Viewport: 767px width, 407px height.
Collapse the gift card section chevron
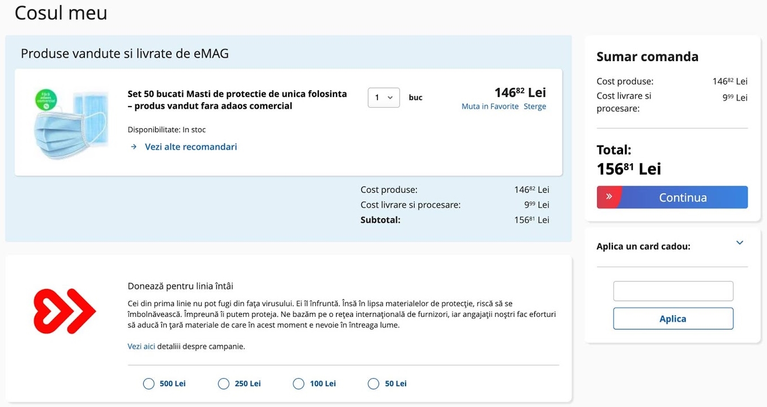(x=739, y=243)
